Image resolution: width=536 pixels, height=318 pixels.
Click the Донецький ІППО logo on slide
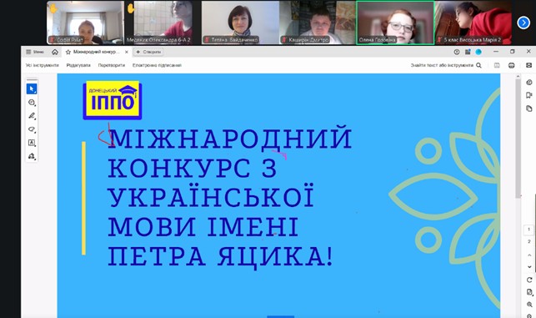click(113, 100)
